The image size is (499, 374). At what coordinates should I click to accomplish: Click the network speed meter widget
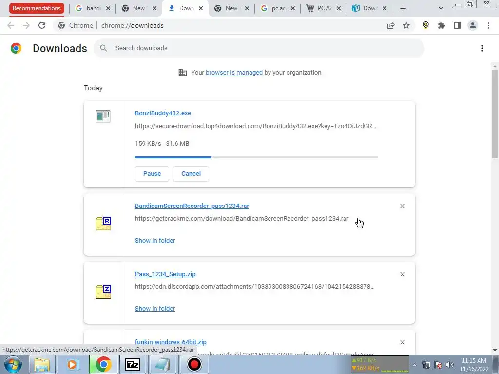[x=380, y=364]
